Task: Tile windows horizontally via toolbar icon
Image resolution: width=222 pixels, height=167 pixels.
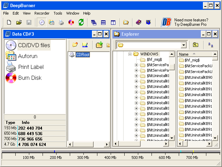Action: [104, 22]
